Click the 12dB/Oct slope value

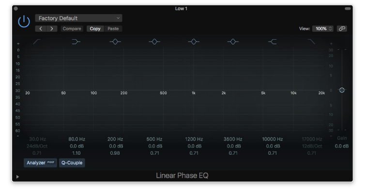pos(312,146)
